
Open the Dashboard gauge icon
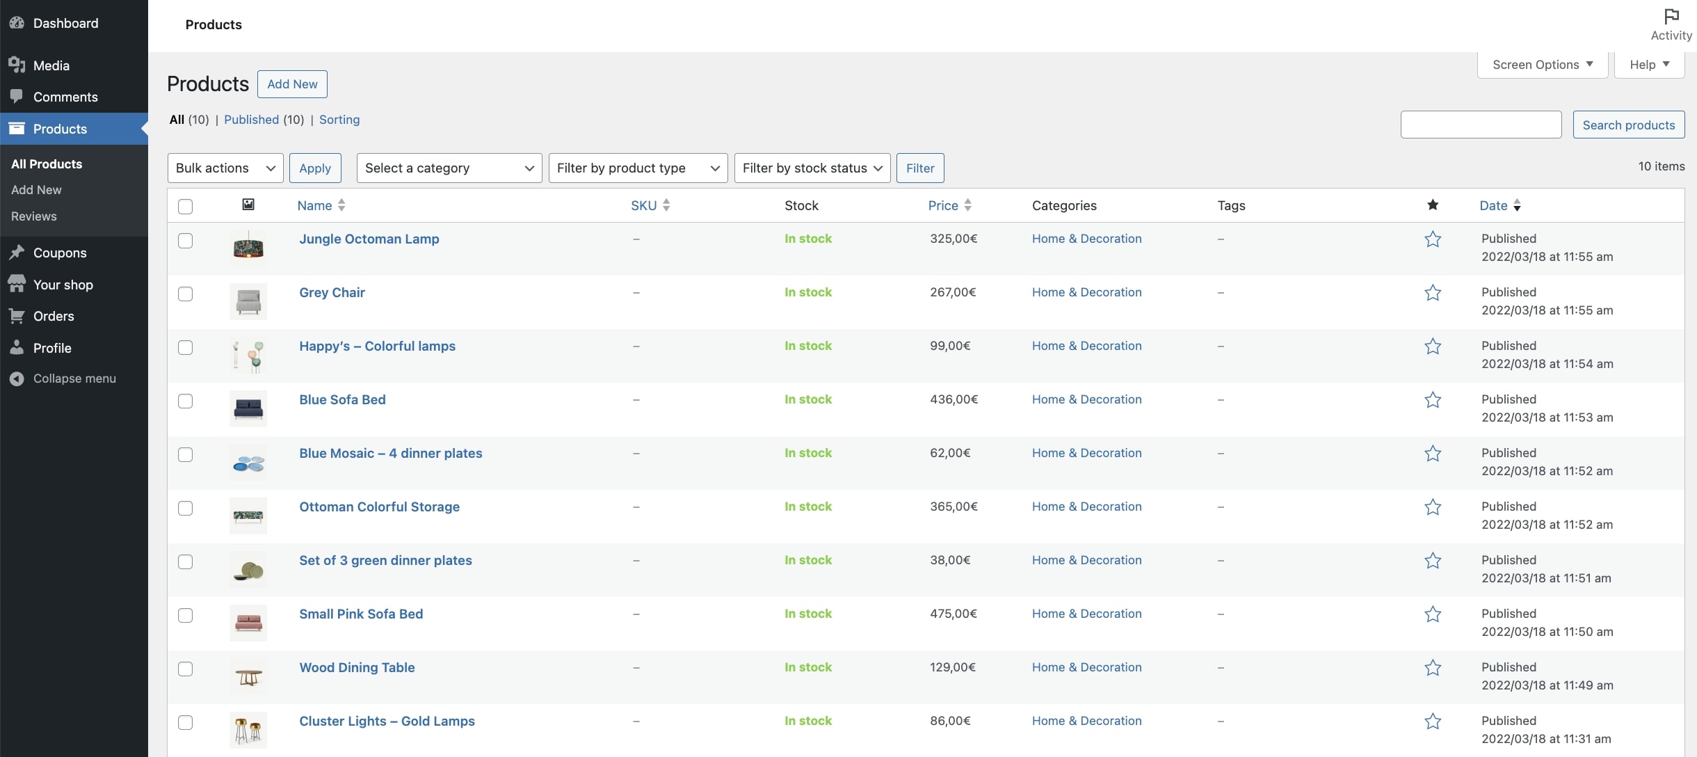pyautogui.click(x=17, y=23)
